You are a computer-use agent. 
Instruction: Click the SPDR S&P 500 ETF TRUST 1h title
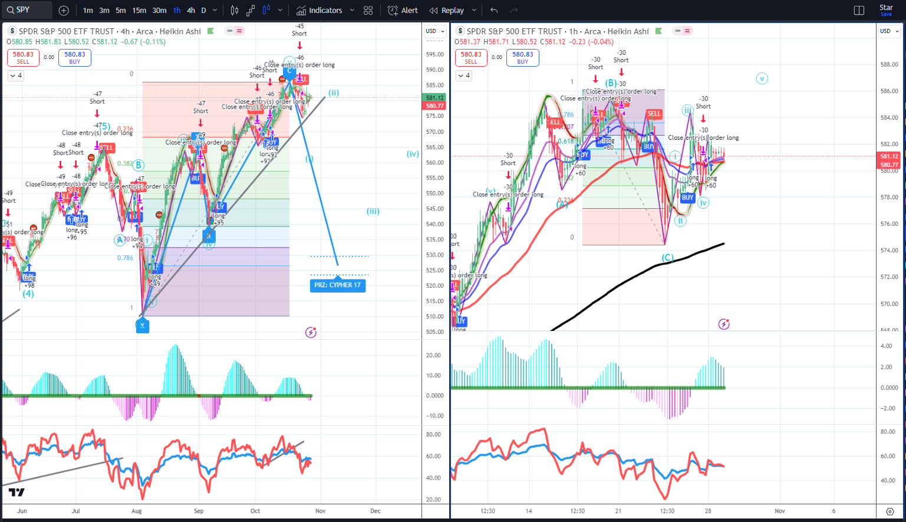558,31
